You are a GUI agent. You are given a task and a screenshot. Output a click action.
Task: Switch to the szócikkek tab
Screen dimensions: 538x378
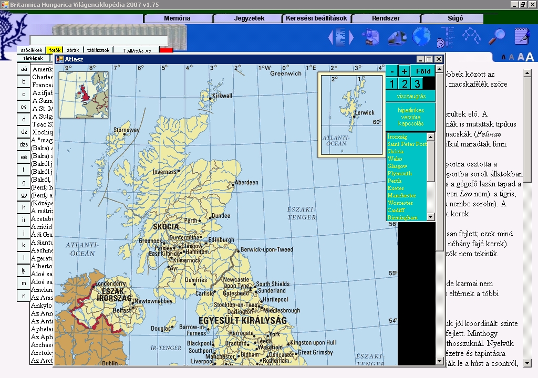[x=32, y=50]
